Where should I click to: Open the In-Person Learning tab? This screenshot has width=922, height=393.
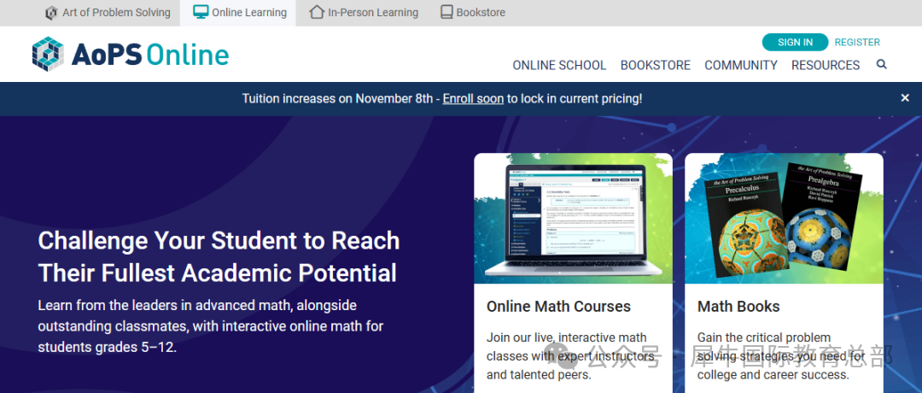364,12
